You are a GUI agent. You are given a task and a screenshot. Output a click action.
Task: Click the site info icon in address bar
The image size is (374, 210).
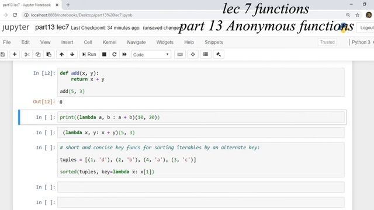tap(26, 15)
